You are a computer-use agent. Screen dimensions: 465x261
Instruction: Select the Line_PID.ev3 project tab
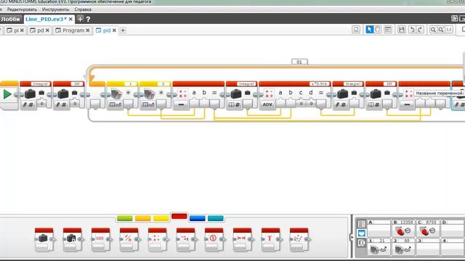click(x=46, y=19)
